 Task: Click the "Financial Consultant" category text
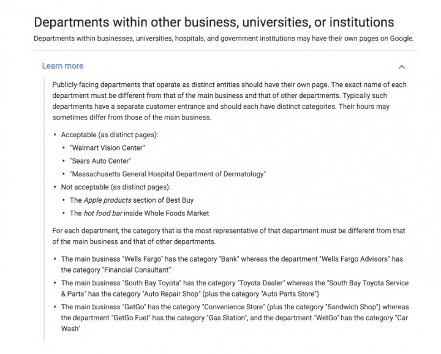coord(137,270)
